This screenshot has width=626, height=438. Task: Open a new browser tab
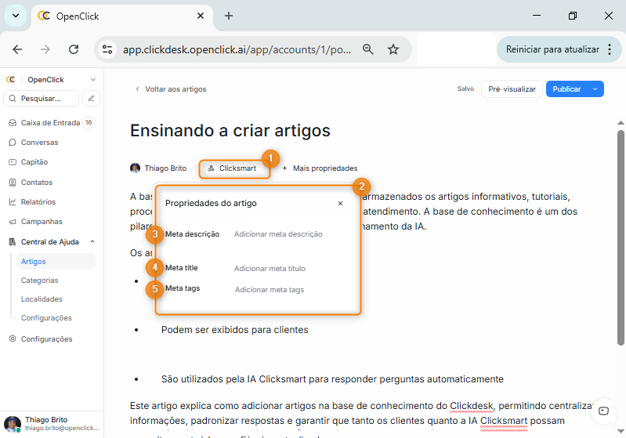point(229,16)
